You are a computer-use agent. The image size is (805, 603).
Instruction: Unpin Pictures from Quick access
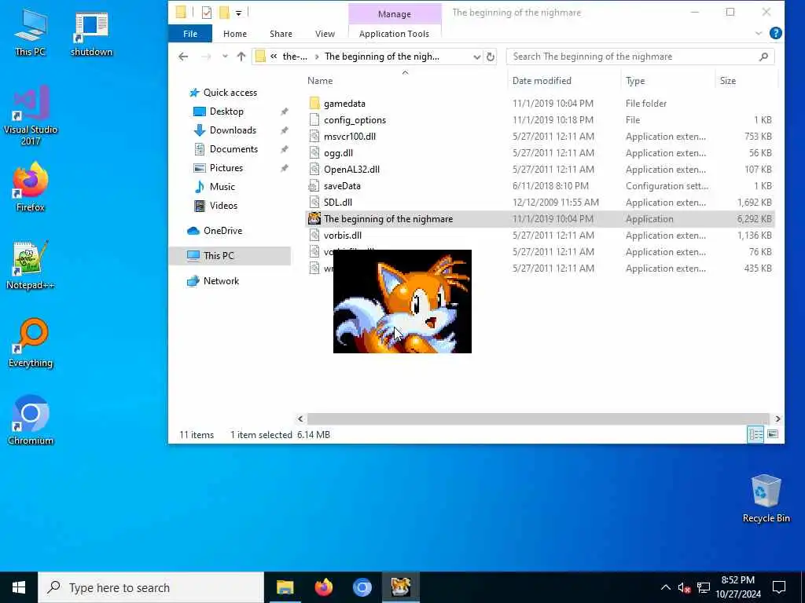[x=284, y=169]
